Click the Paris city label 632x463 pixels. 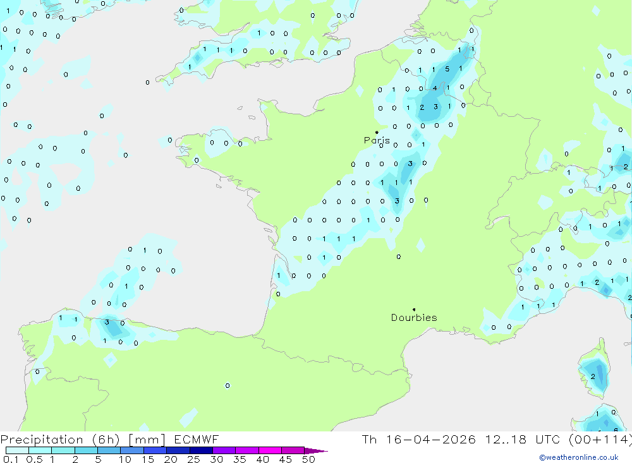tap(377, 140)
